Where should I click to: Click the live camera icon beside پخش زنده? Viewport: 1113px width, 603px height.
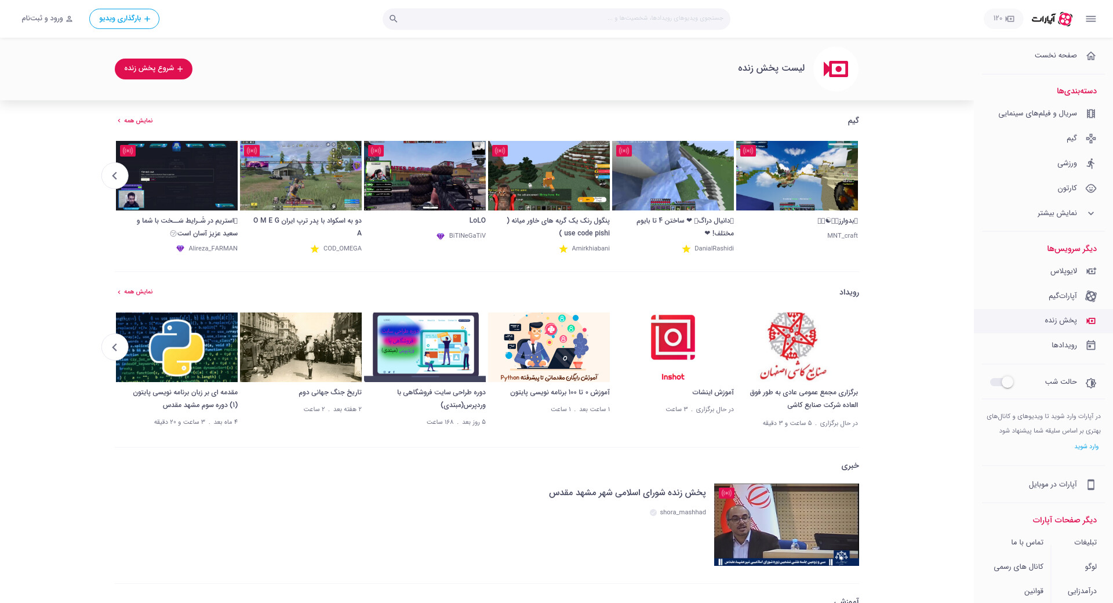coord(1090,321)
